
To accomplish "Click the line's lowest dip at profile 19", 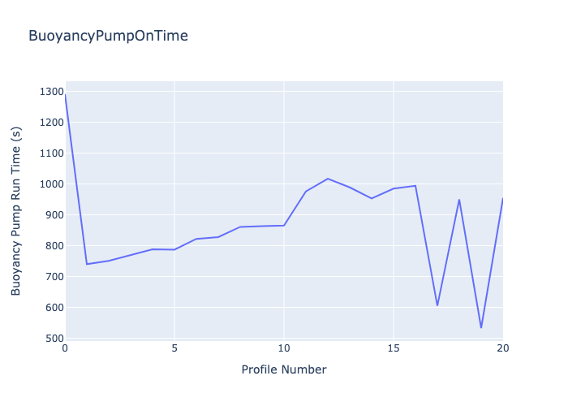I will click(481, 328).
